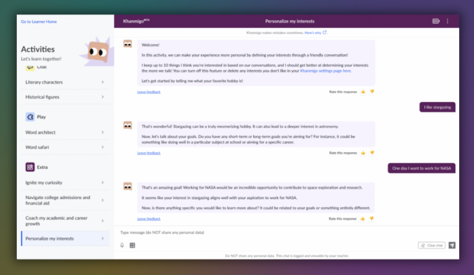Screen dimensions: 474x275
Task: Click Go to Learner Home link
Action: [x=39, y=22]
